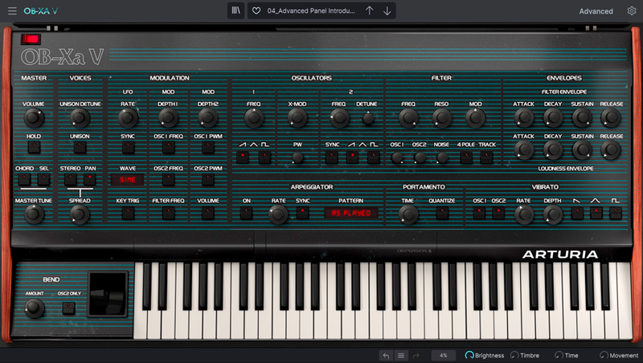Click the OB-Xa V title logo
This screenshot has height=363, width=643.
62,57
